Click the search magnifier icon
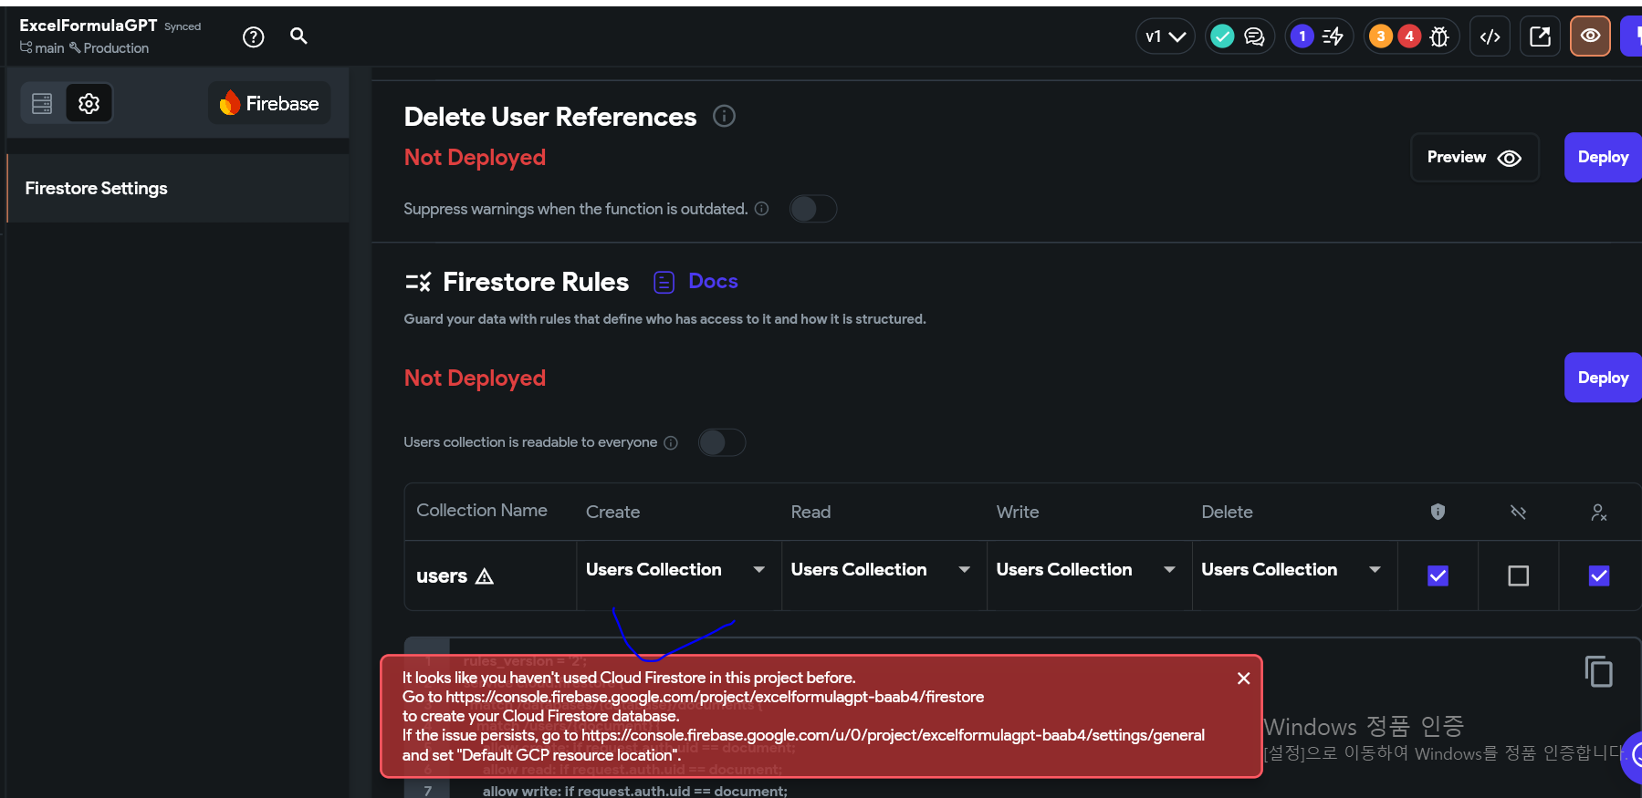 coord(298,36)
